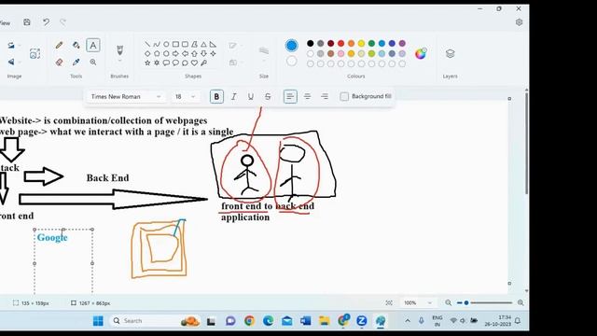Choose the oval shape
This screenshot has height=336, width=597.
click(x=166, y=45)
